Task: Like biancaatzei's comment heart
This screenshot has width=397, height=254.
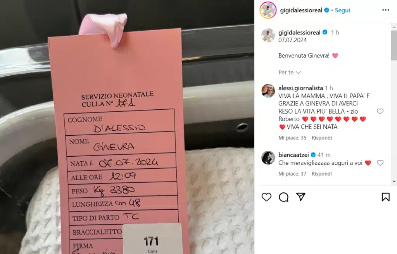Action: 380,162
